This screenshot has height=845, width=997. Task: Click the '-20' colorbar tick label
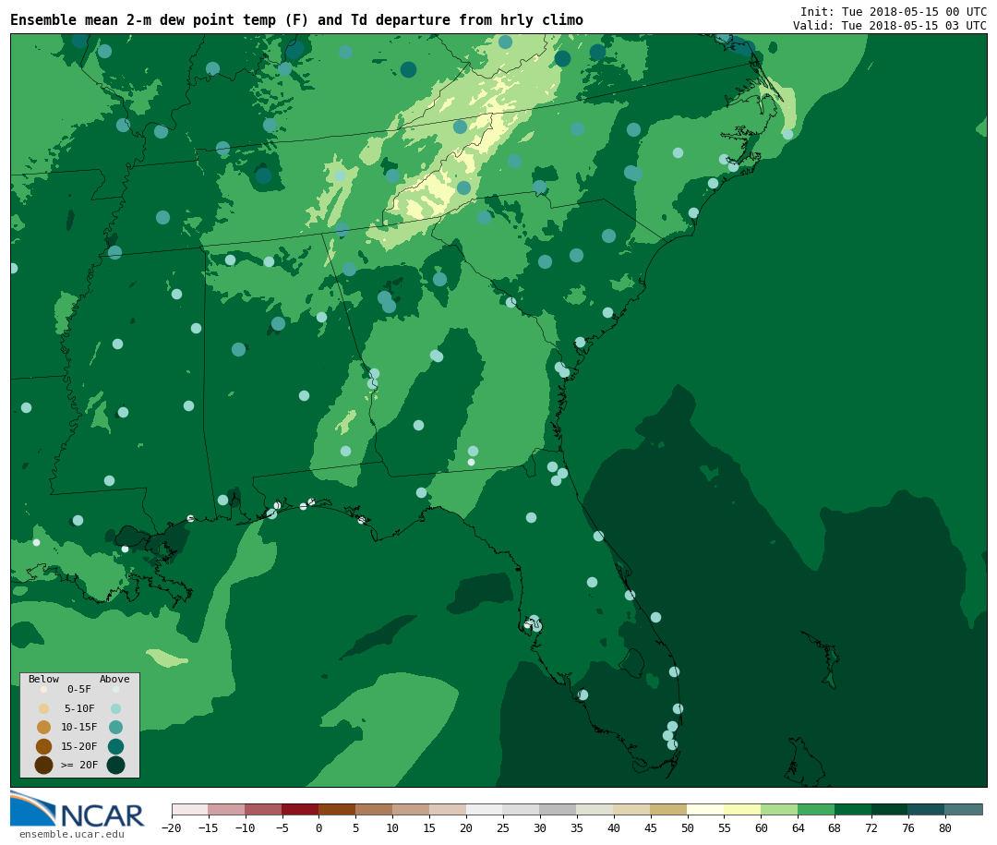(171, 827)
